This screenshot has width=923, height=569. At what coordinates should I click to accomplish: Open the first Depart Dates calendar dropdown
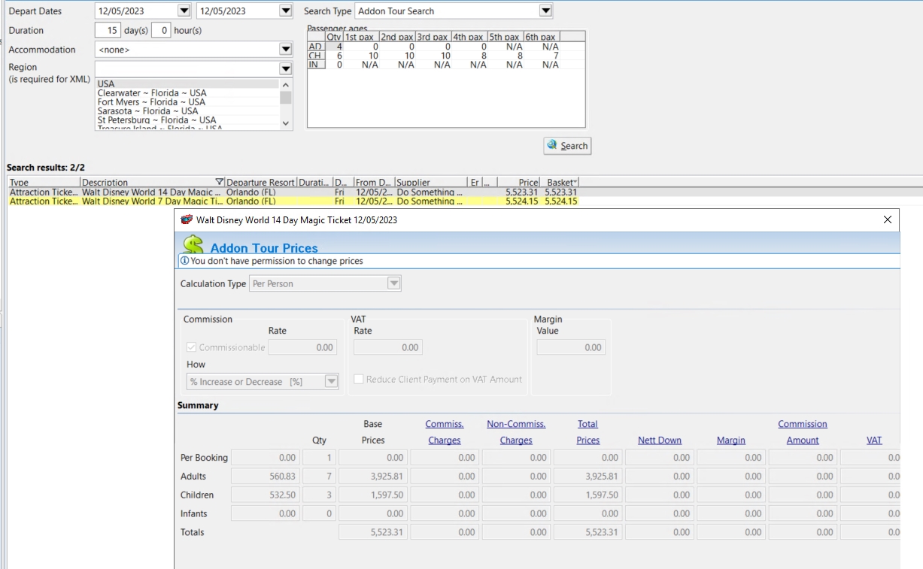[184, 11]
